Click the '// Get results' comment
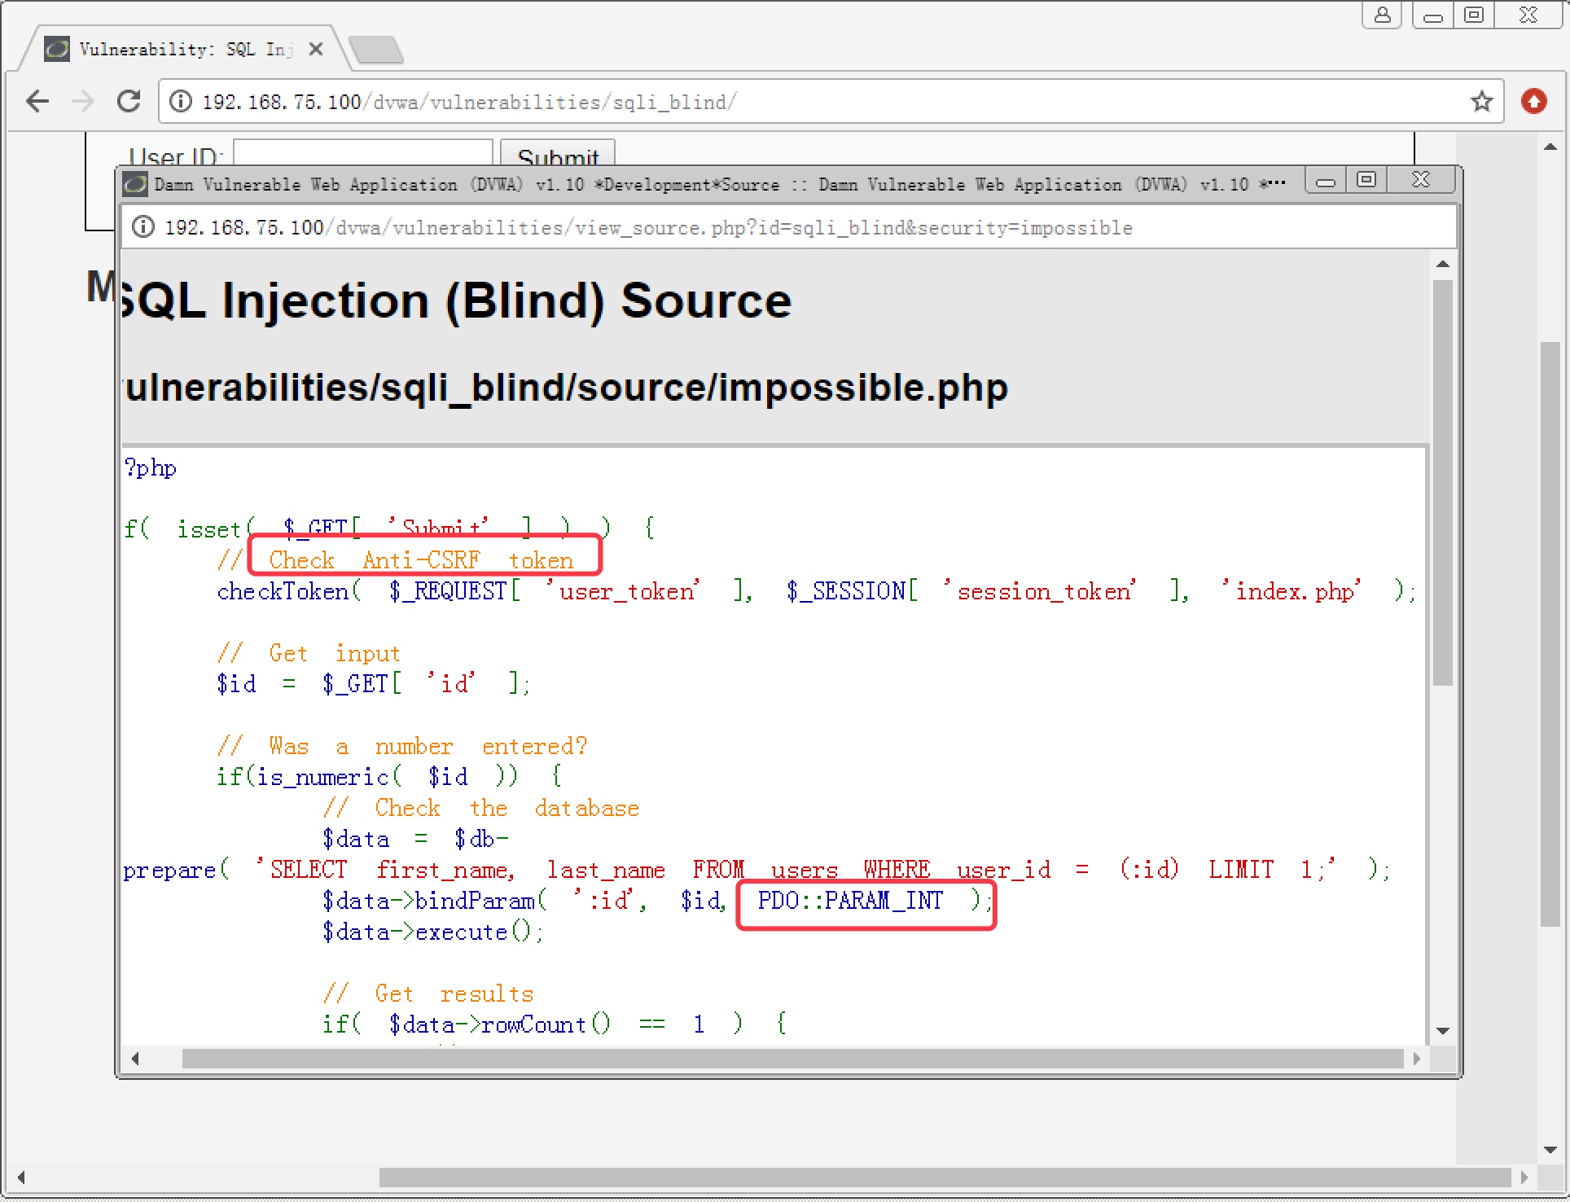The image size is (1570, 1202). pyautogui.click(x=428, y=994)
